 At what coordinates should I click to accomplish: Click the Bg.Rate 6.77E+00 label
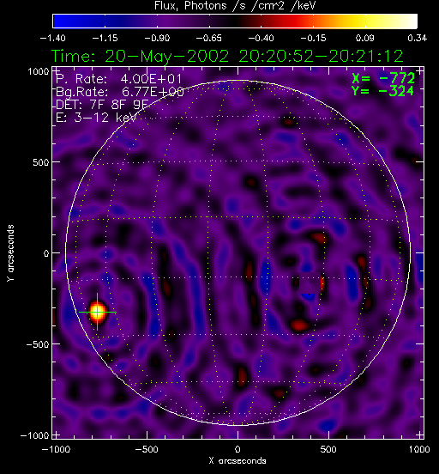pyautogui.click(x=120, y=92)
